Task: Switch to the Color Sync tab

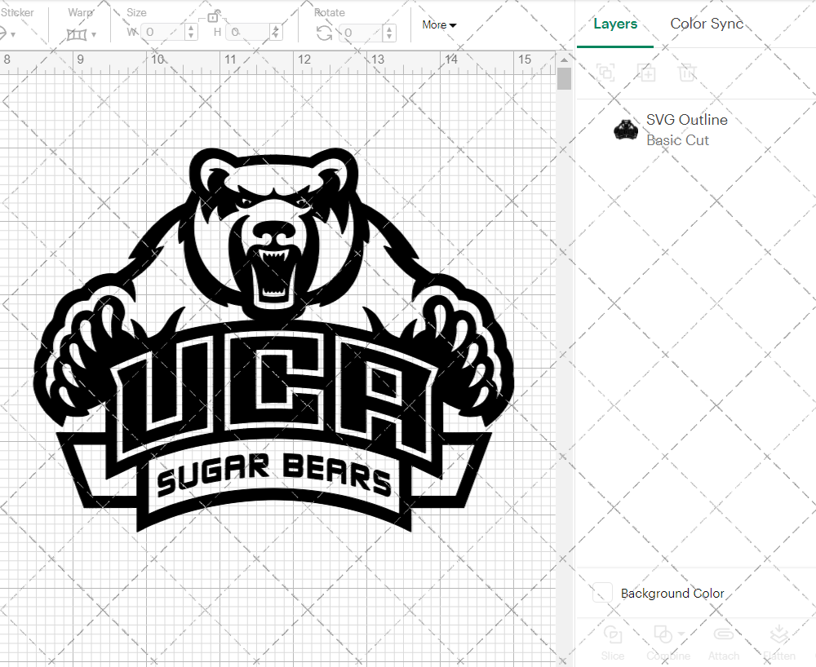Action: [707, 24]
